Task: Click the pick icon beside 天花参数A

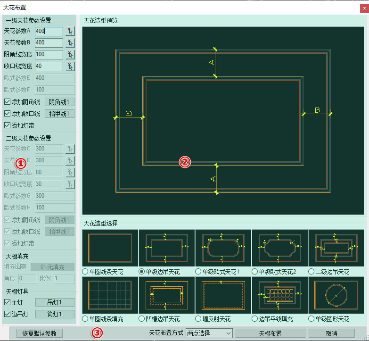Action: tap(70, 31)
